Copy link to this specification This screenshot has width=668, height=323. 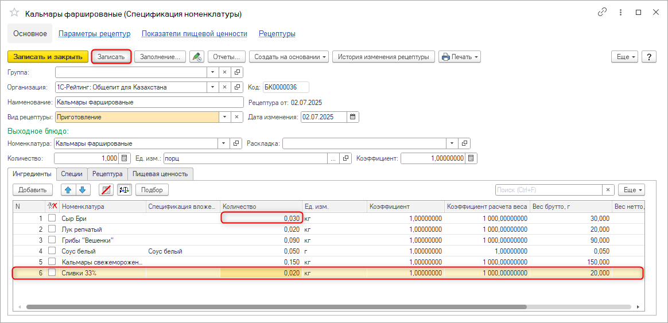pyautogui.click(x=602, y=13)
